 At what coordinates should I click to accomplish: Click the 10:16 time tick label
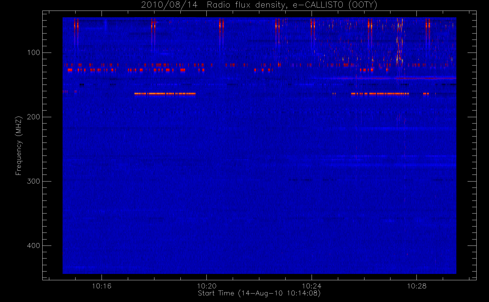tap(102, 286)
